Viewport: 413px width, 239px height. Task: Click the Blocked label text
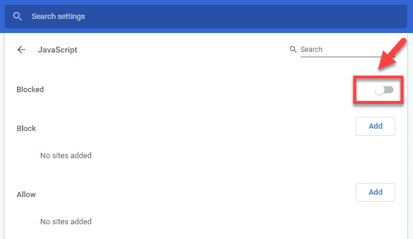click(x=30, y=90)
